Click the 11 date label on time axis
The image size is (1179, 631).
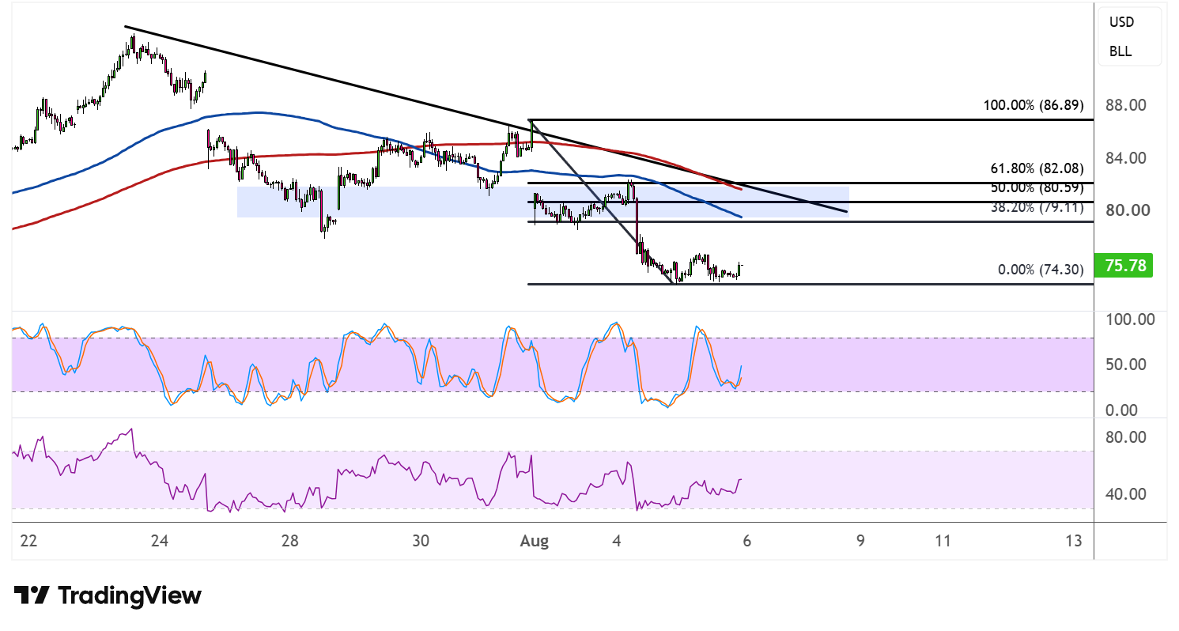(x=943, y=542)
